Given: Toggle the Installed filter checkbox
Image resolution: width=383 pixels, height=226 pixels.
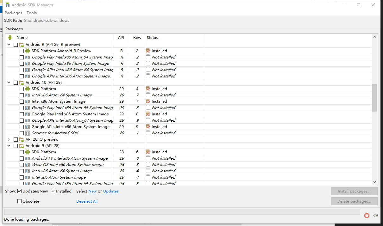Looking at the screenshot, I should tap(53, 191).
